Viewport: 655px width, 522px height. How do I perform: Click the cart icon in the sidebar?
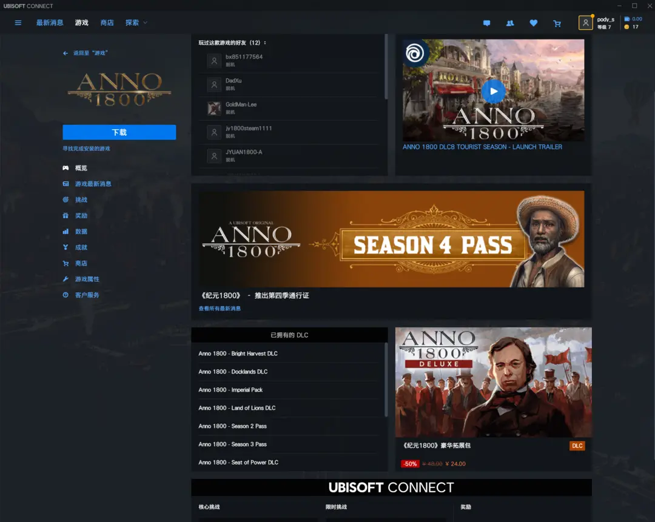[65, 263]
